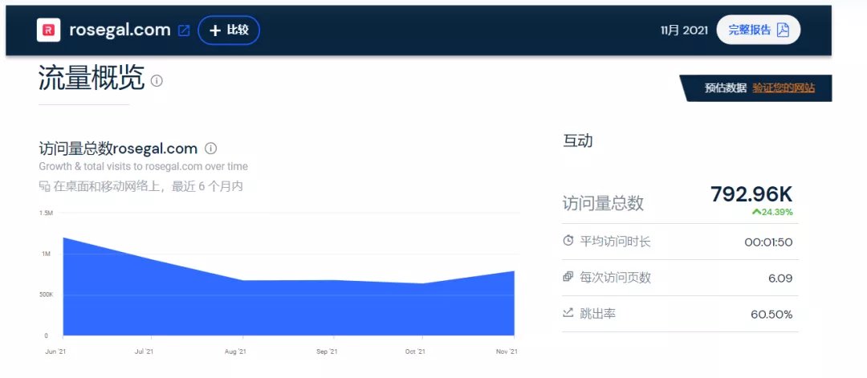The width and height of the screenshot is (867, 378).
Task: Click the 平均访问时长 label
Action: coord(615,242)
